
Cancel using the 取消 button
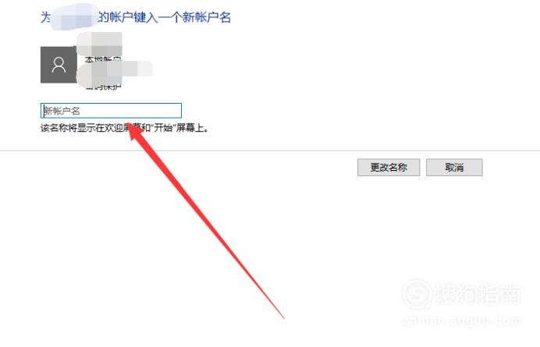(454, 168)
